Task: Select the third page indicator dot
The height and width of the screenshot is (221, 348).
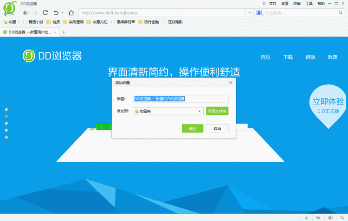Action: [x=6, y=123]
